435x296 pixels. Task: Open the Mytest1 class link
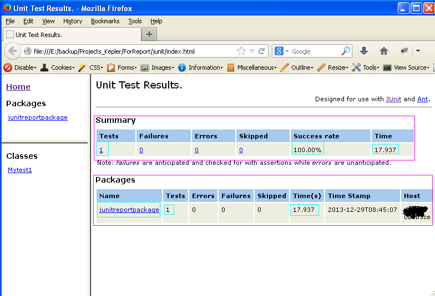click(20, 170)
